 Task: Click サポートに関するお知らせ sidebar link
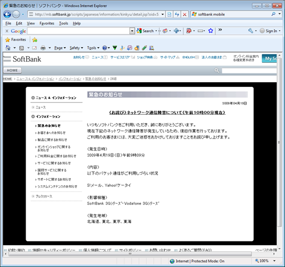(54, 180)
